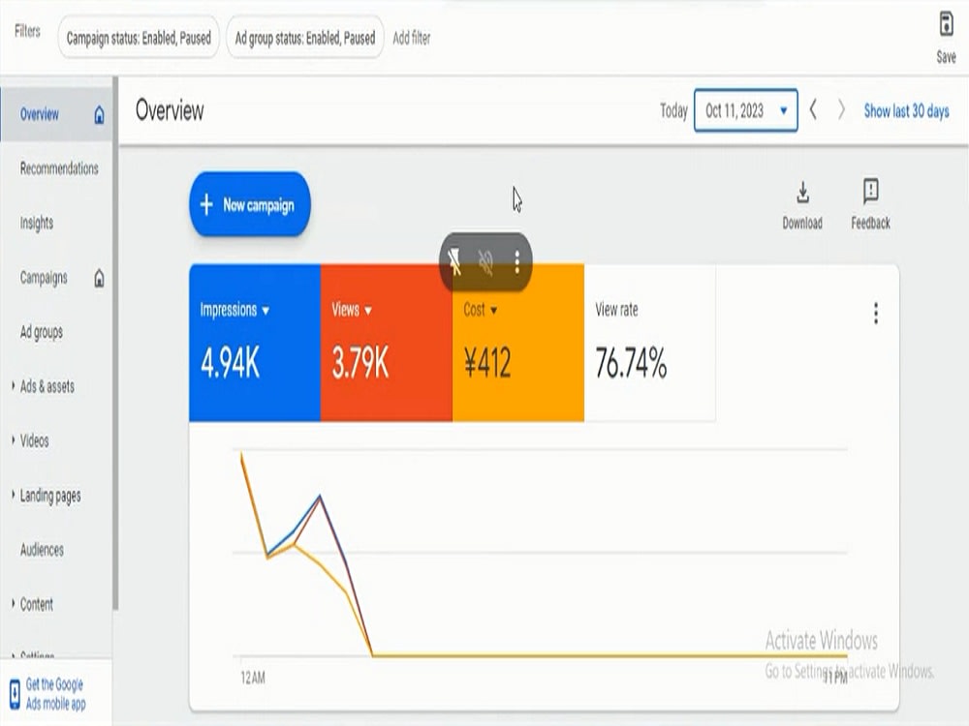
Task: Click the ¥412 cost value
Action: pyautogui.click(x=487, y=362)
